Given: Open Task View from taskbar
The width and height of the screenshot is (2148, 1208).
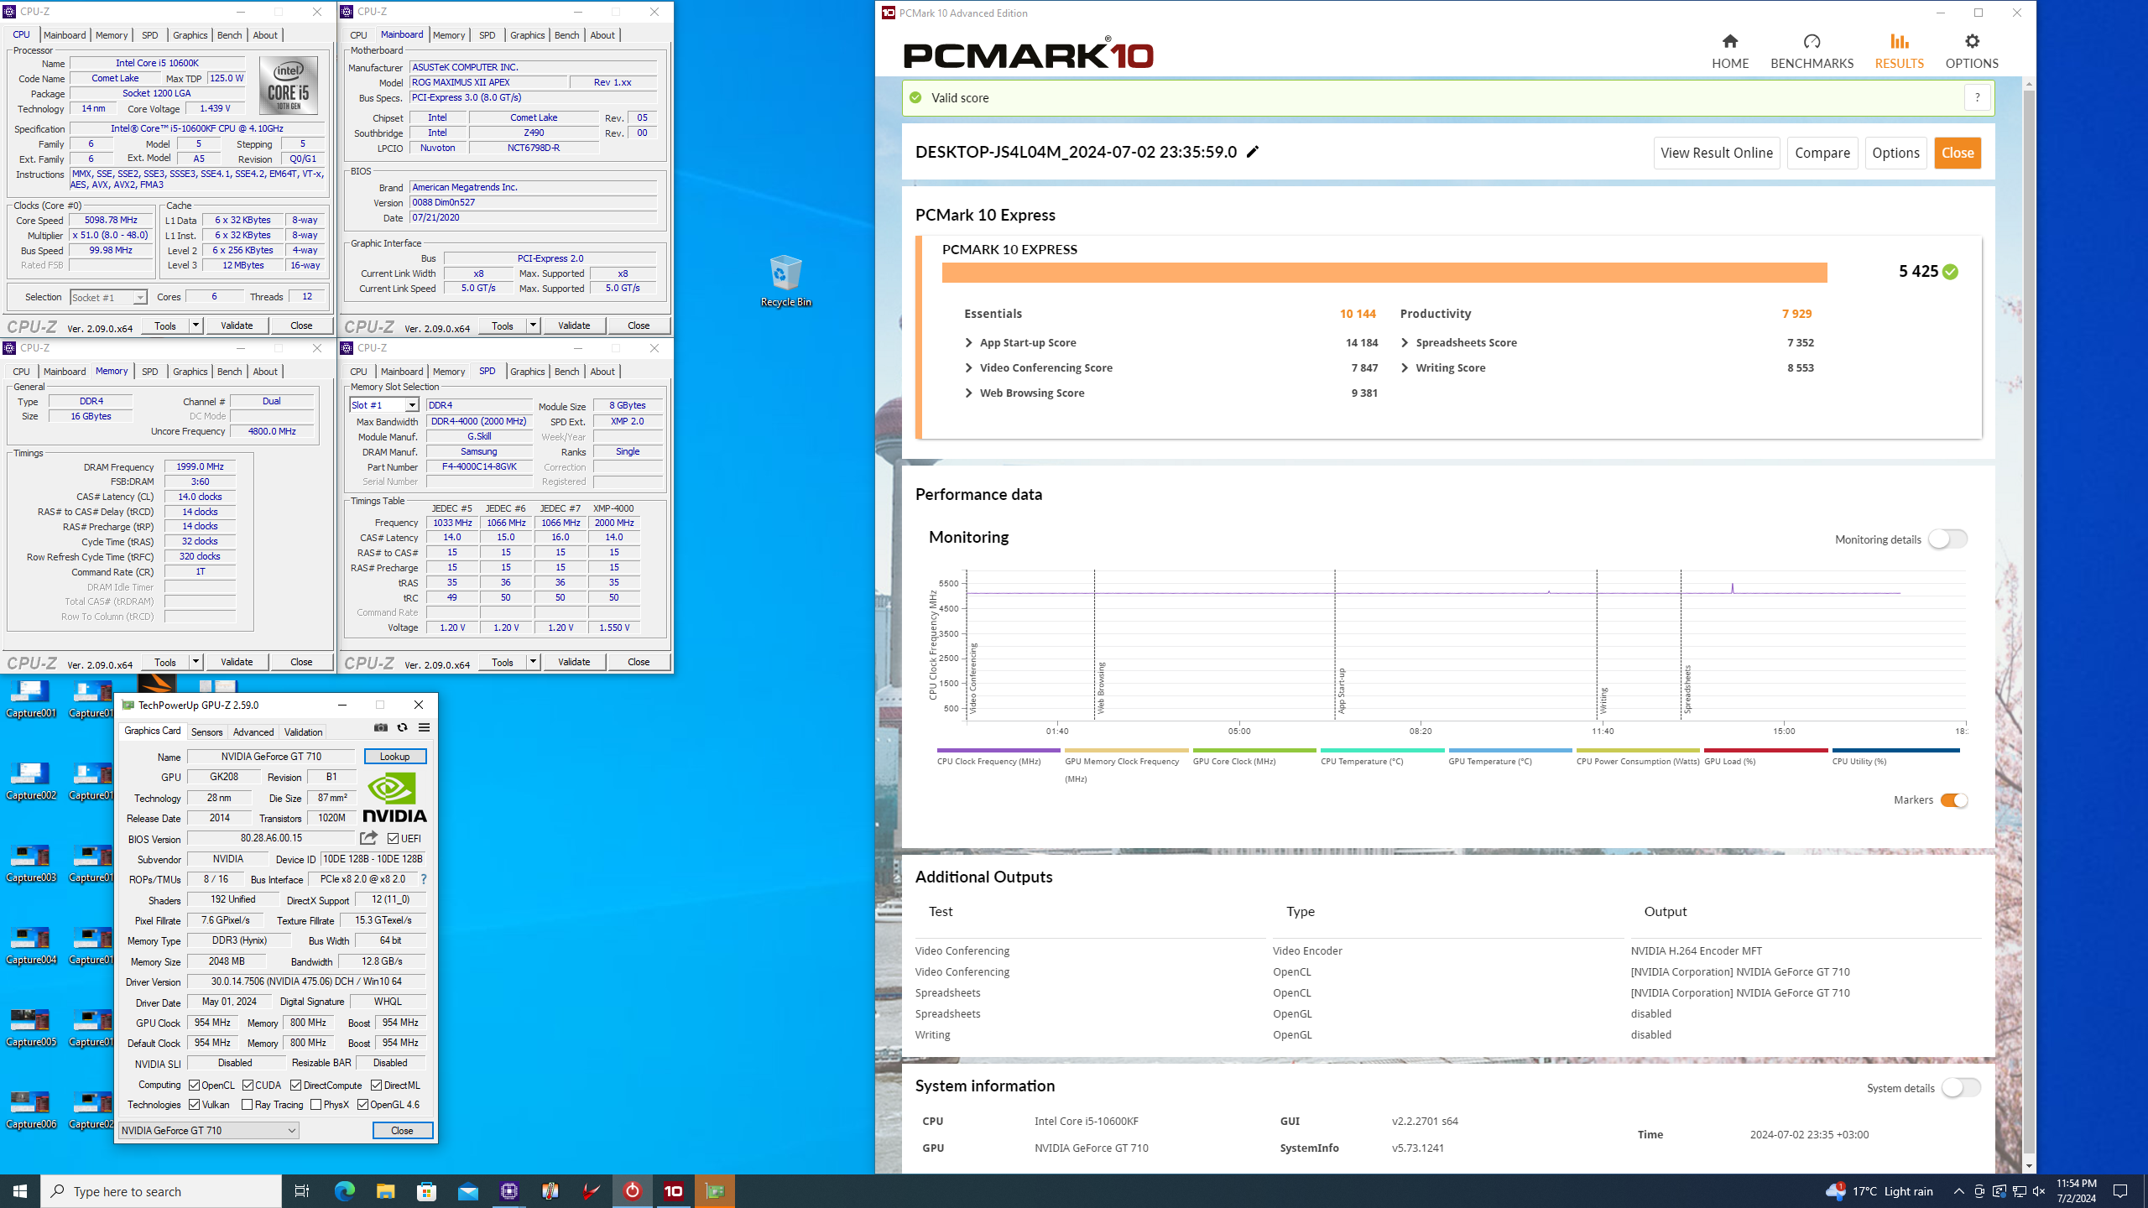Looking at the screenshot, I should coord(302,1190).
